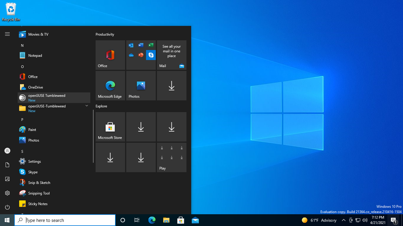Open the user account icon
The height and width of the screenshot is (226, 403).
7,151
